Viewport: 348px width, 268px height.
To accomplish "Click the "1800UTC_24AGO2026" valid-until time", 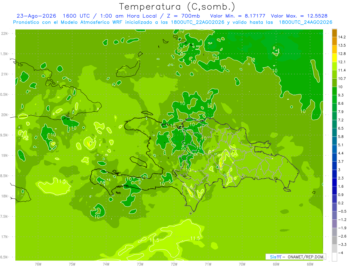I will pyautogui.click(x=306, y=22).
